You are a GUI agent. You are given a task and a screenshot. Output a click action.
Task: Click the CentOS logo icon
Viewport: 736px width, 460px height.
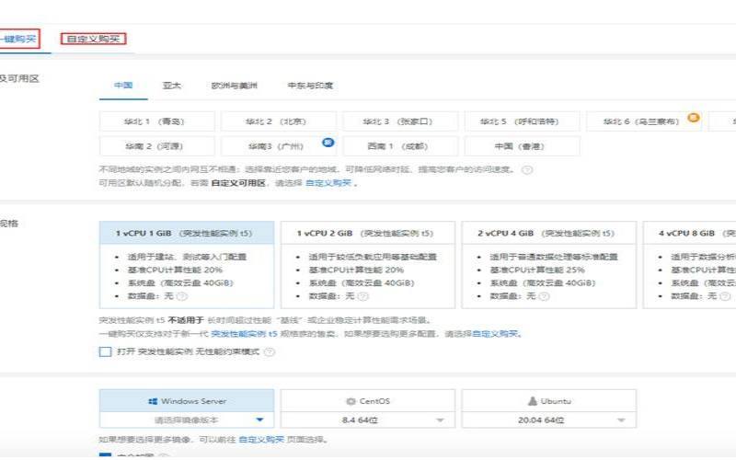(x=351, y=401)
